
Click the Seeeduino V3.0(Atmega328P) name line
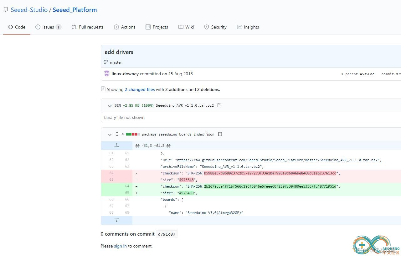click(x=206, y=213)
